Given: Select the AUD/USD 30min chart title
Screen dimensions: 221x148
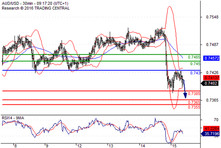Looking at the screenshot, I should click(35, 4).
